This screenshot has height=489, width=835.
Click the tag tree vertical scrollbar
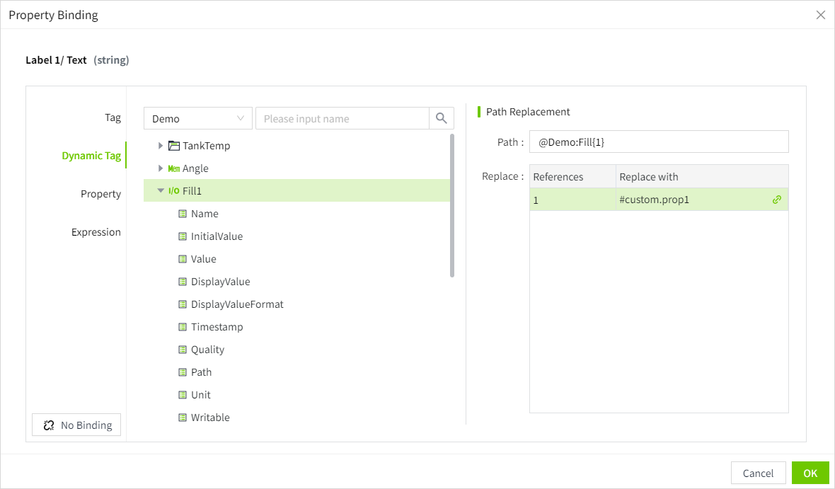pyautogui.click(x=452, y=205)
